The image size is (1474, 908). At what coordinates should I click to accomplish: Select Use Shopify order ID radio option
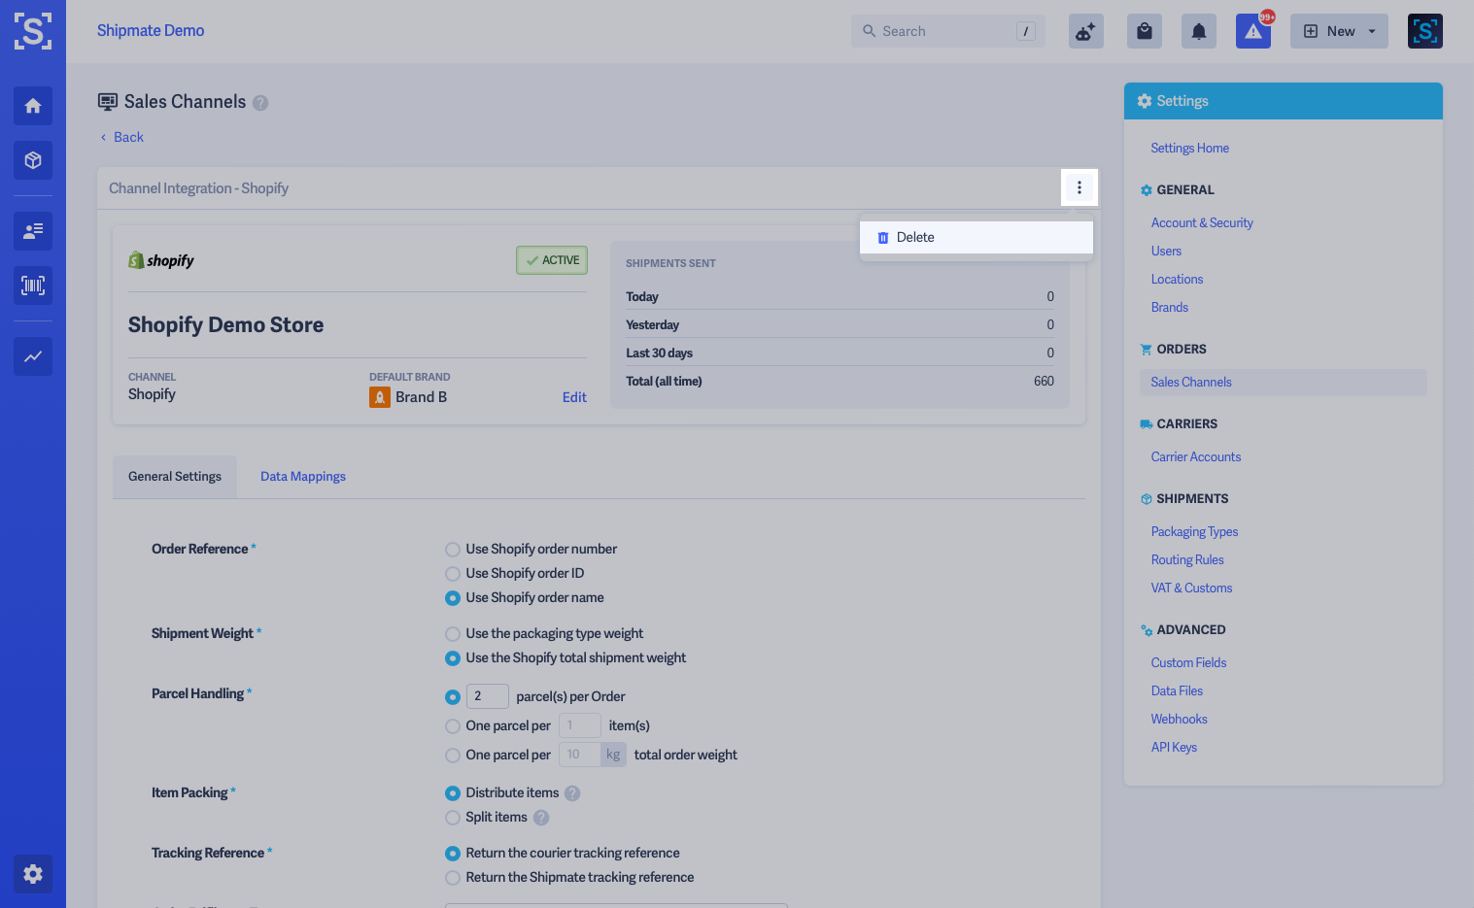click(x=452, y=573)
